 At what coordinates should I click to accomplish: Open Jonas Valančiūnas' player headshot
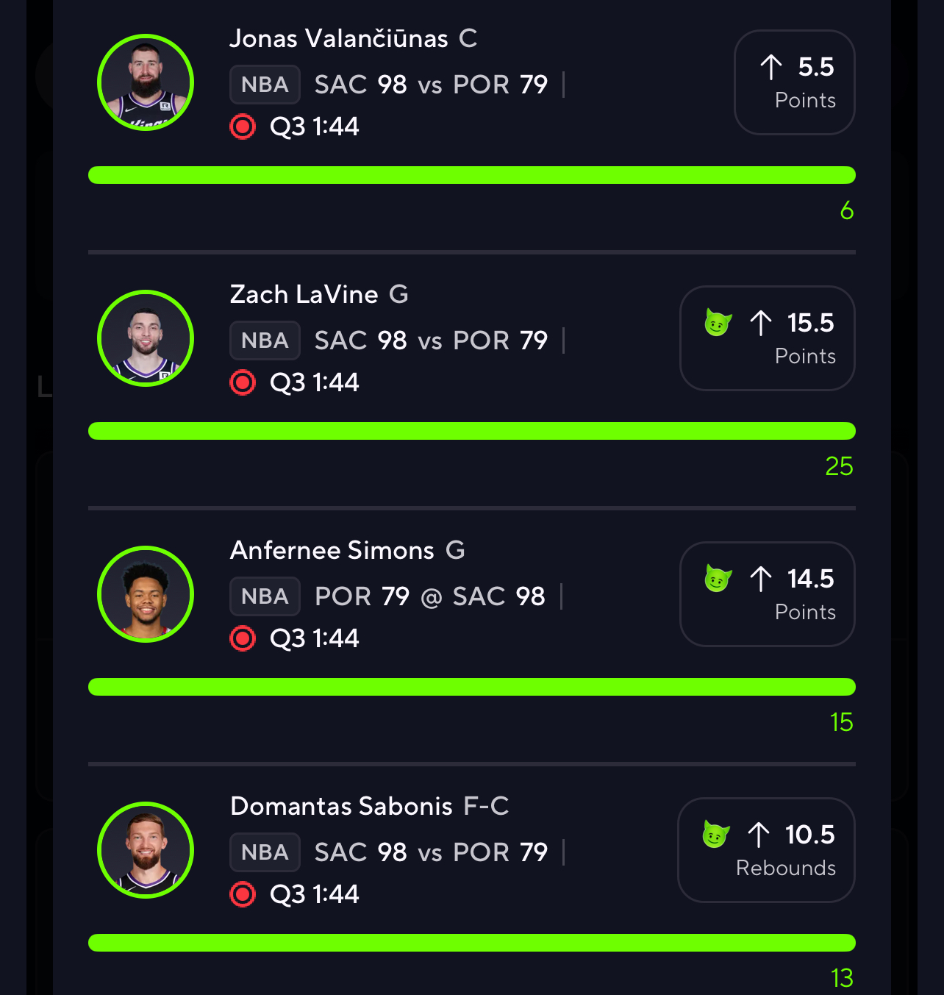click(146, 82)
